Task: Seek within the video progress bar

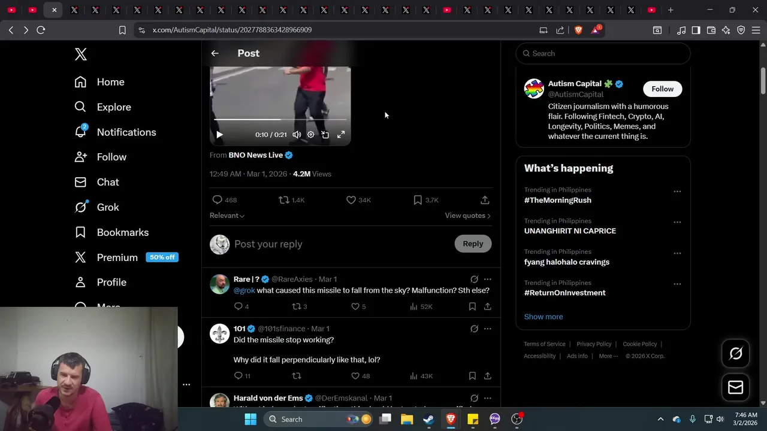Action: click(280, 120)
